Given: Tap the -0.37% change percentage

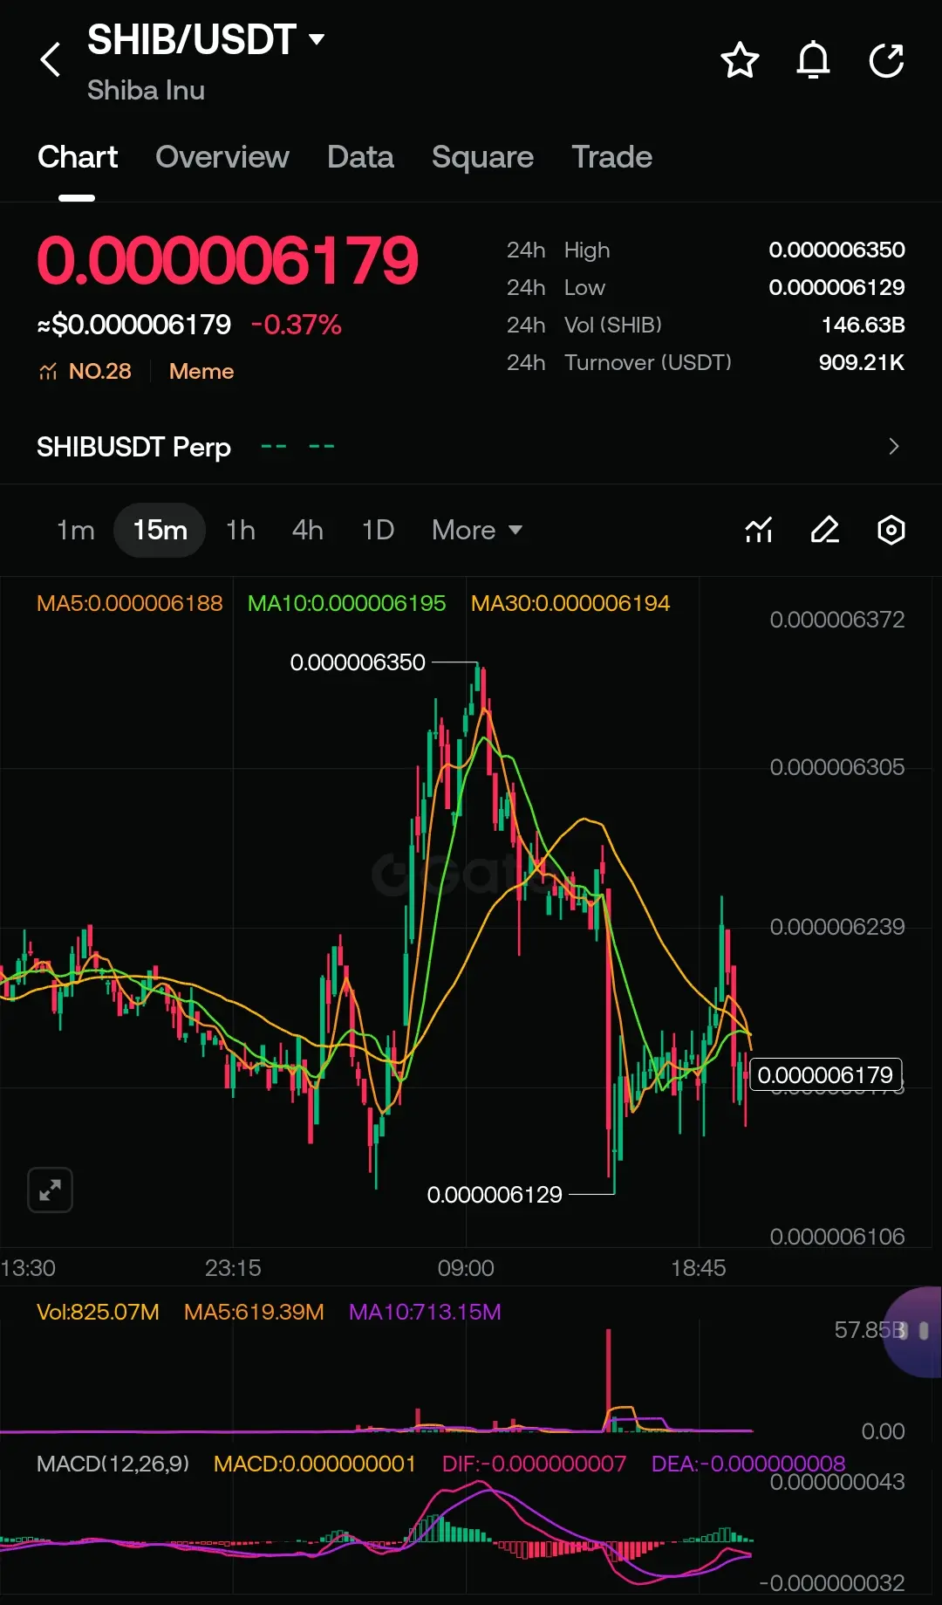Looking at the screenshot, I should [296, 325].
